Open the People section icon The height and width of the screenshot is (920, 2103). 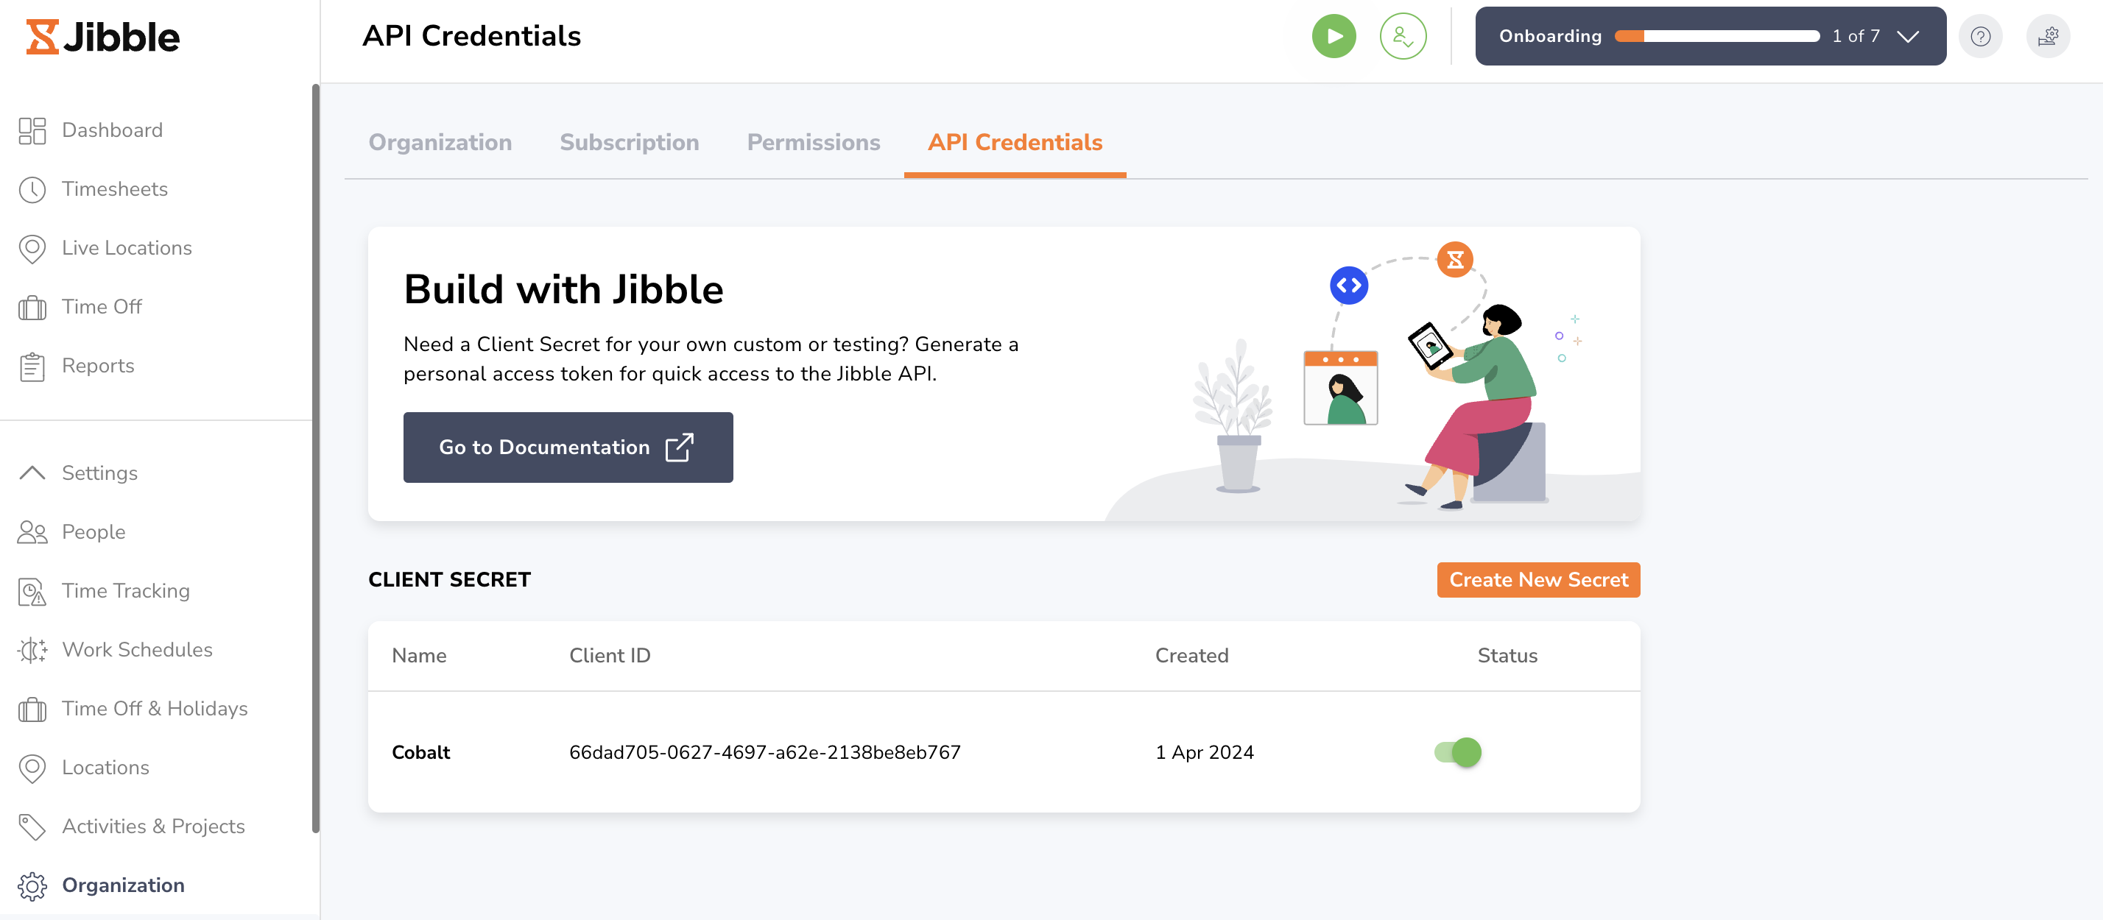click(32, 531)
